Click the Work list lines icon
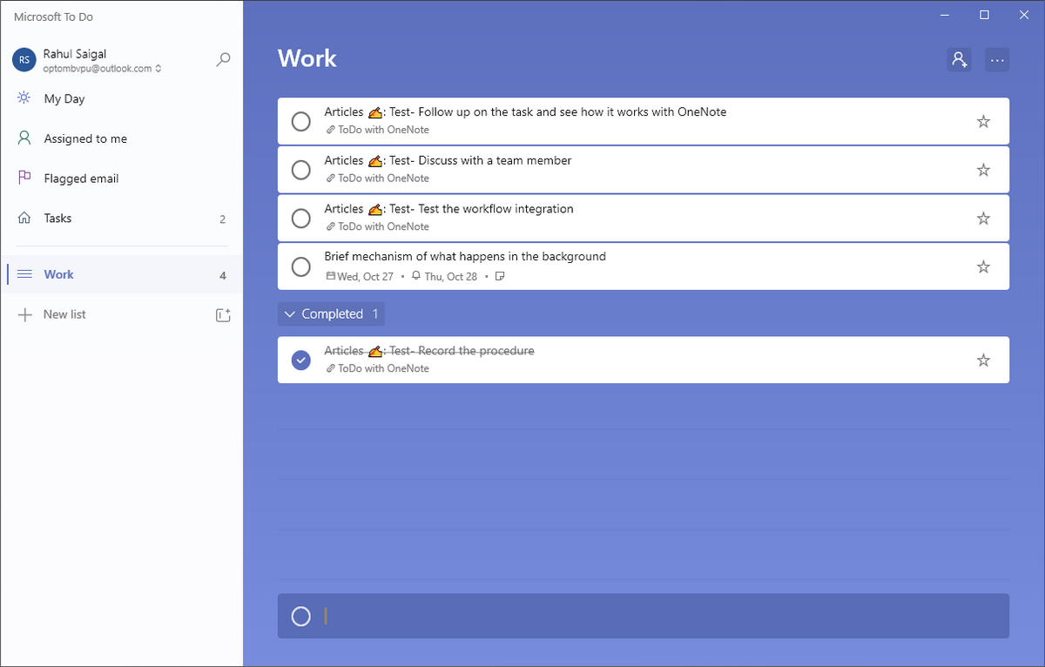The height and width of the screenshot is (667, 1045). tap(24, 274)
